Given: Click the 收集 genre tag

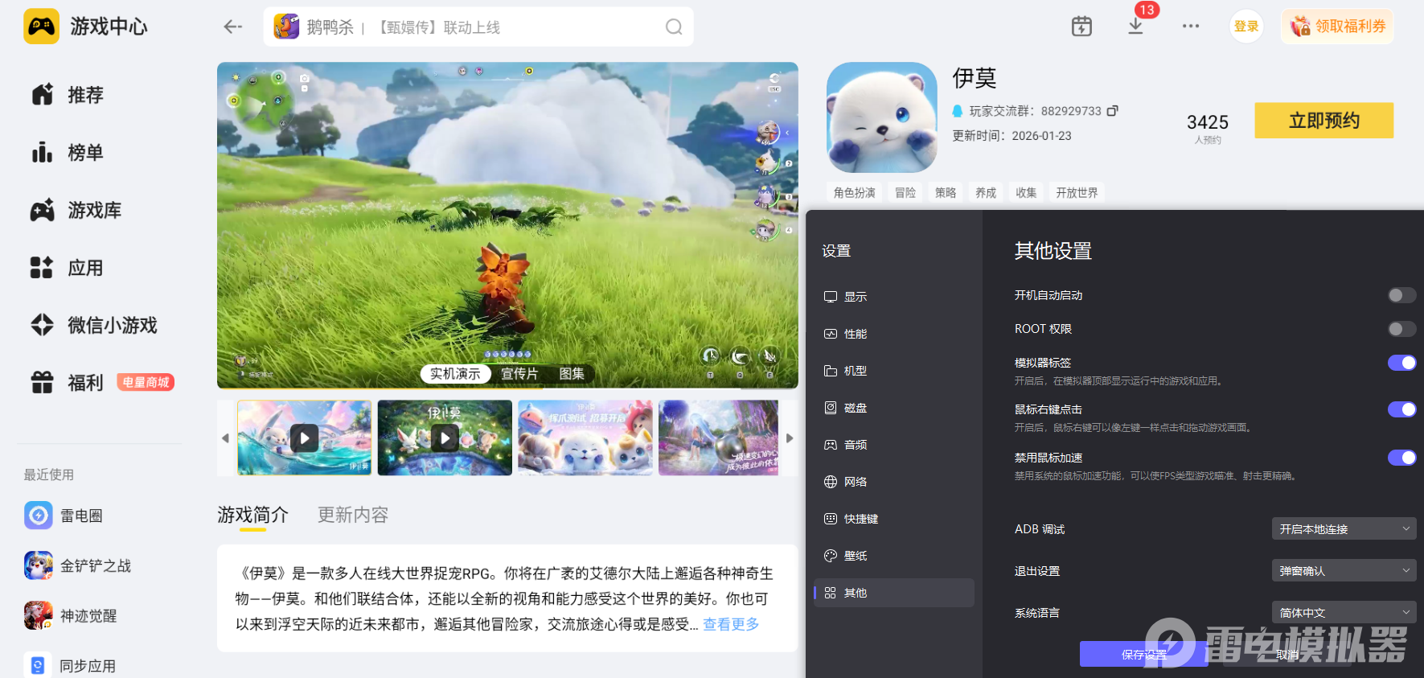Looking at the screenshot, I should click(x=1026, y=193).
